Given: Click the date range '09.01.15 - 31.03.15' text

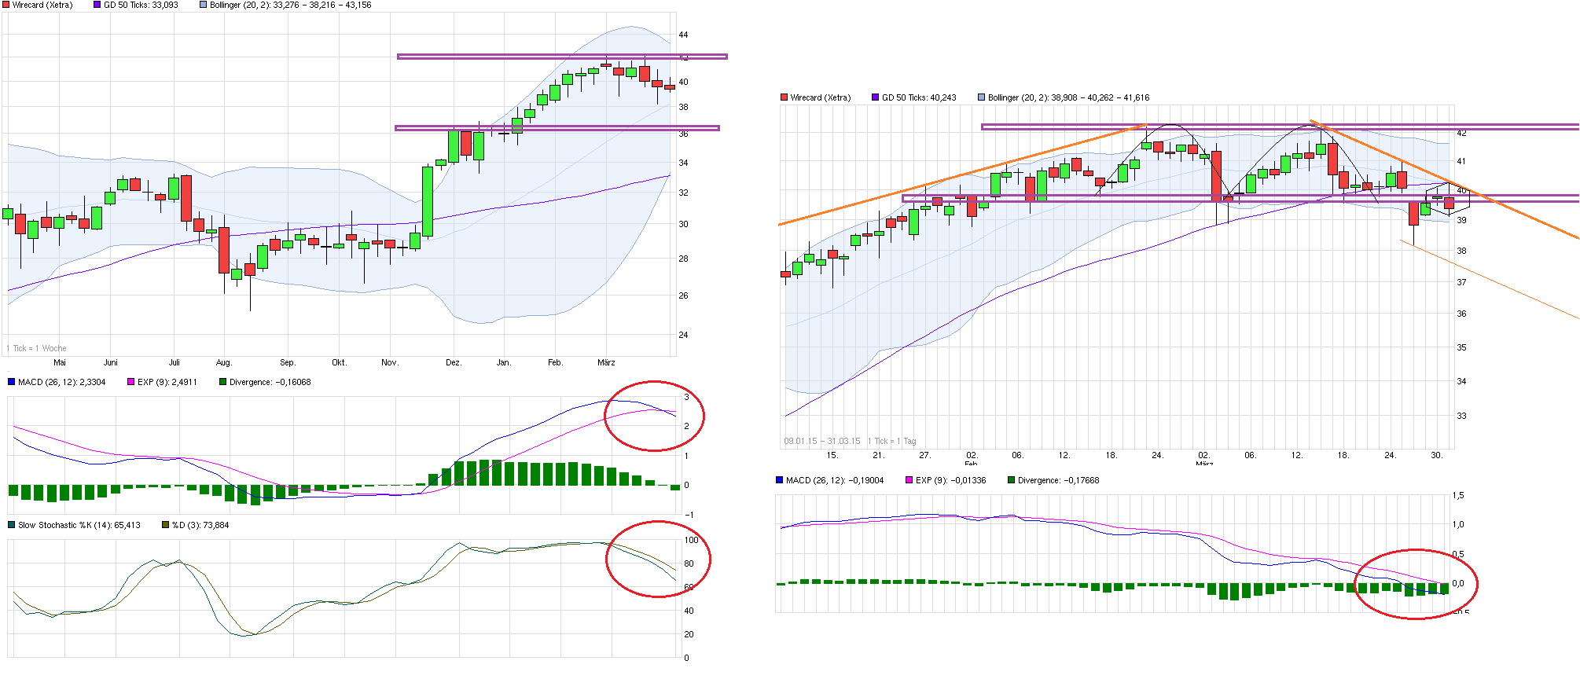Looking at the screenshot, I should click(x=821, y=441).
